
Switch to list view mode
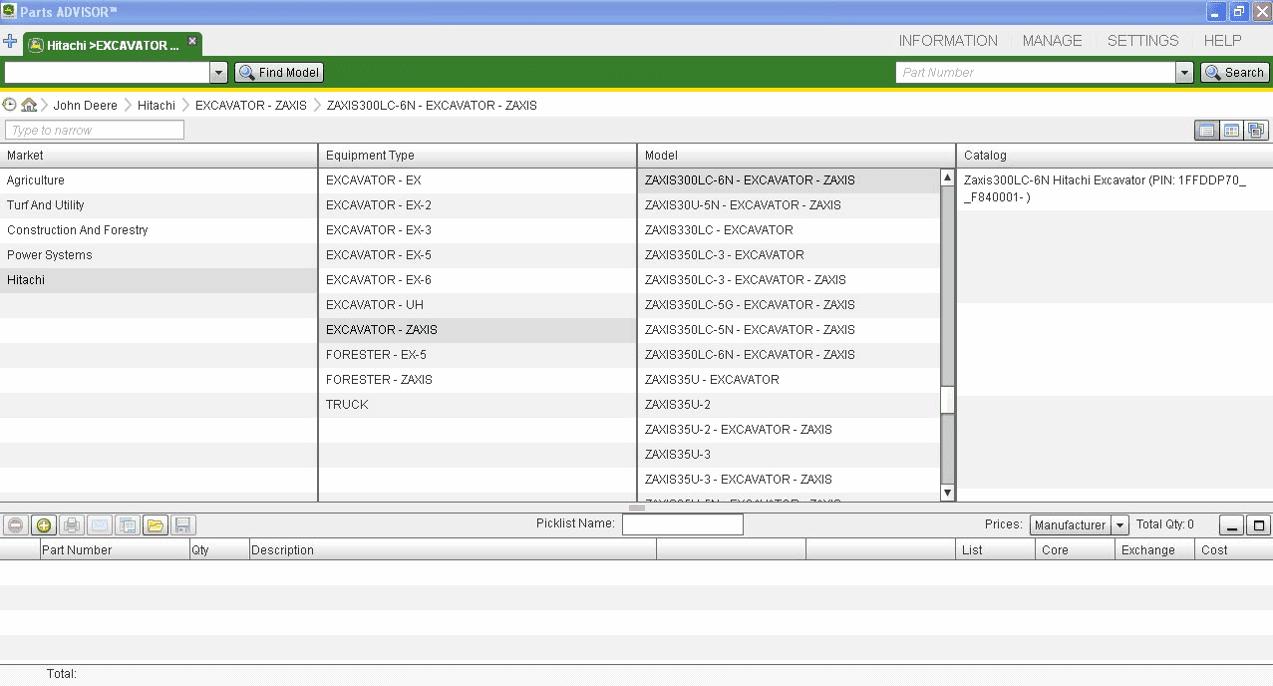tap(1207, 130)
